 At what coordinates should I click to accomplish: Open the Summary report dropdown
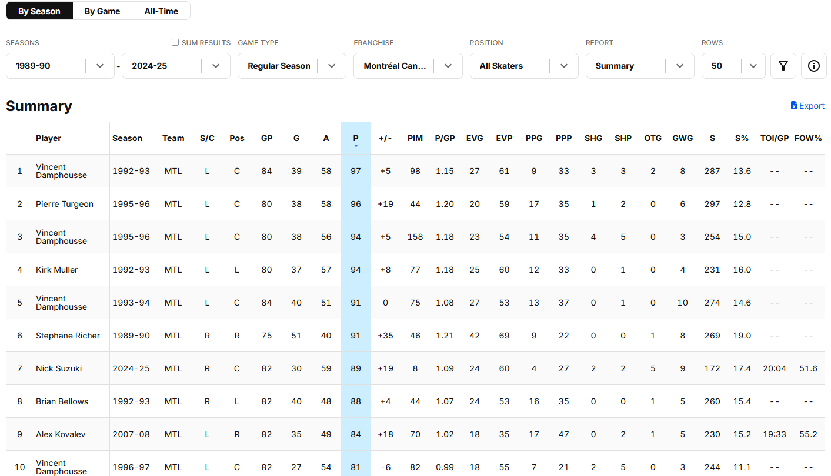(640, 66)
